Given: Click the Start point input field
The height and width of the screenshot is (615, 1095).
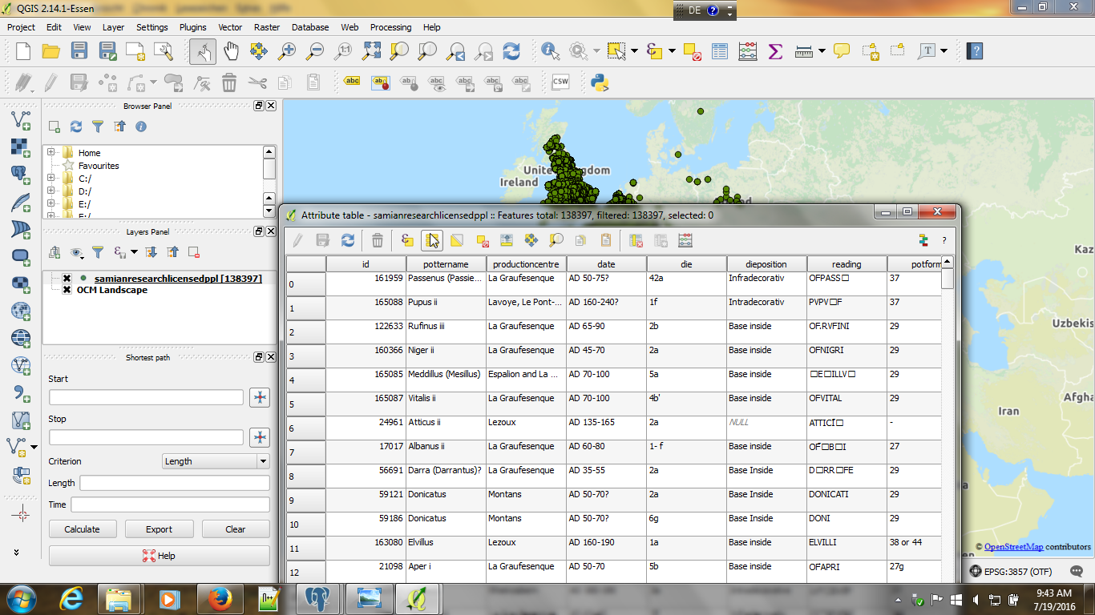Looking at the screenshot, I should click(146, 397).
